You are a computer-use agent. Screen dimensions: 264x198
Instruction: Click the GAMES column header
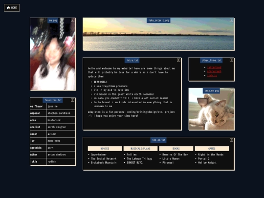pyautogui.click(x=212, y=149)
